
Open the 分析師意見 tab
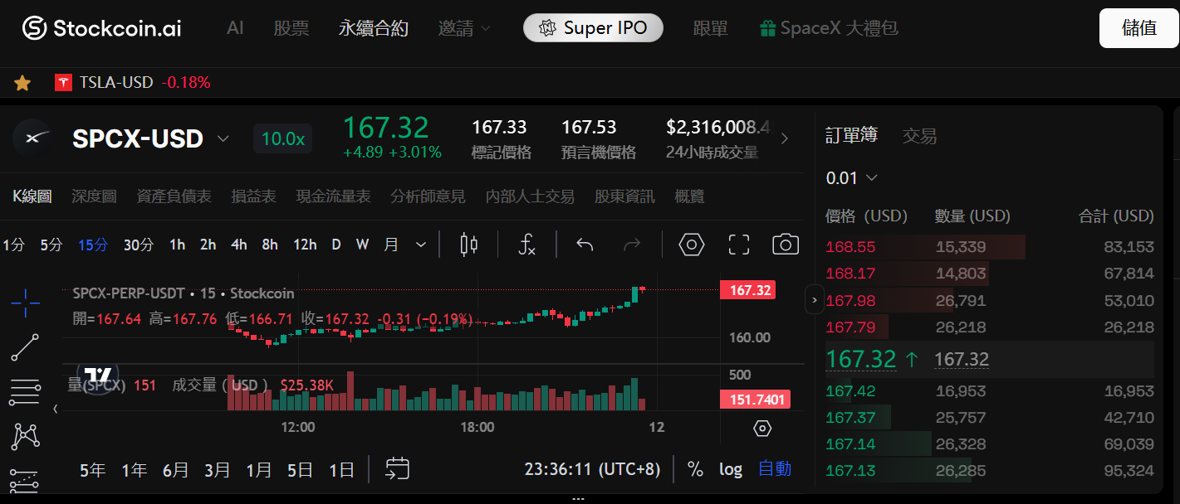pyautogui.click(x=428, y=196)
